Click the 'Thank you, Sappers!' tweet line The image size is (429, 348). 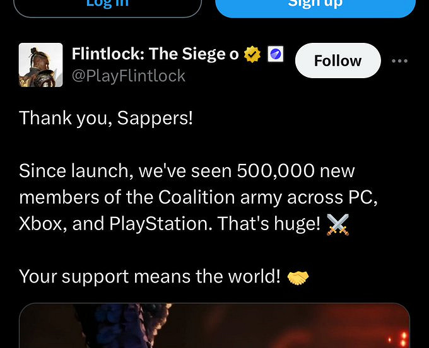(106, 119)
